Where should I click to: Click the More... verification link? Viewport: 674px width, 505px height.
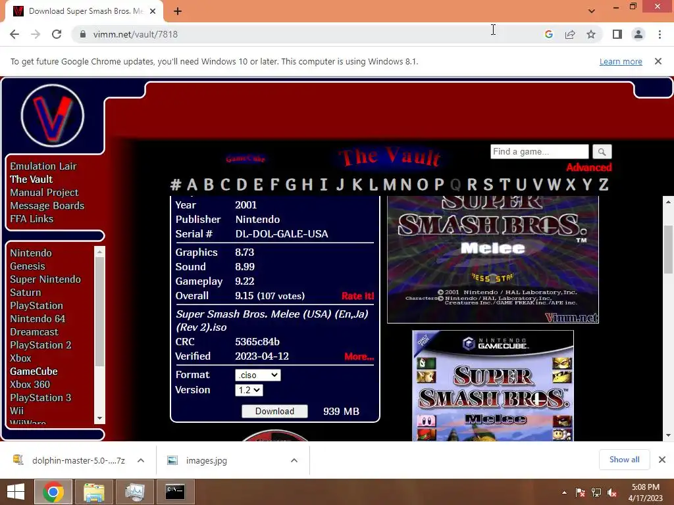coord(359,356)
